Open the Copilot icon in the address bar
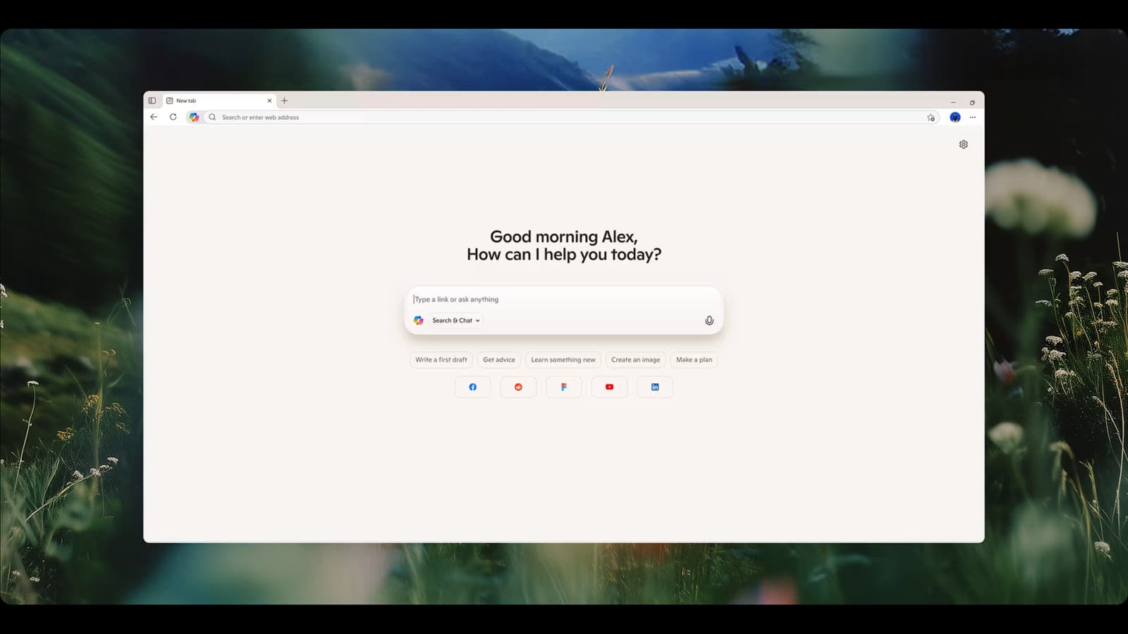Viewport: 1128px width, 634px height. pos(195,117)
